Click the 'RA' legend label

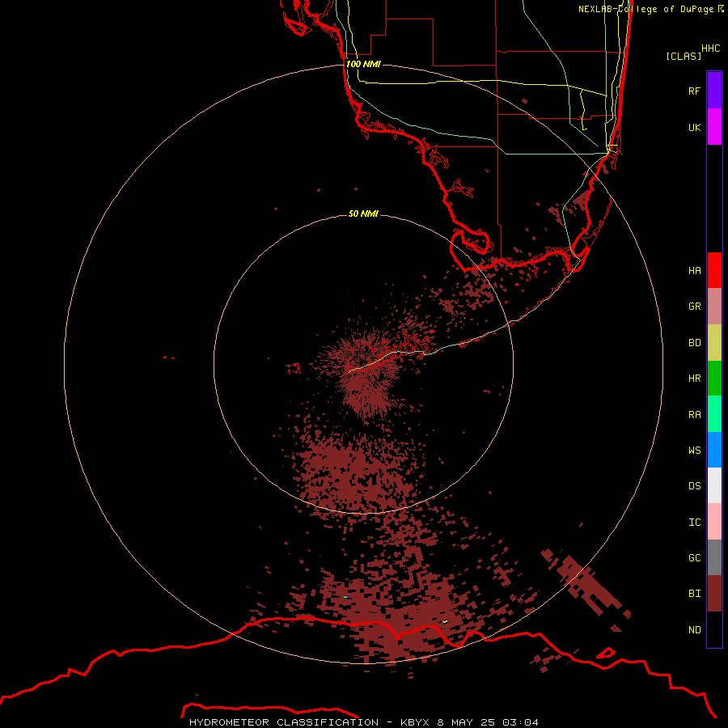pyautogui.click(x=694, y=415)
